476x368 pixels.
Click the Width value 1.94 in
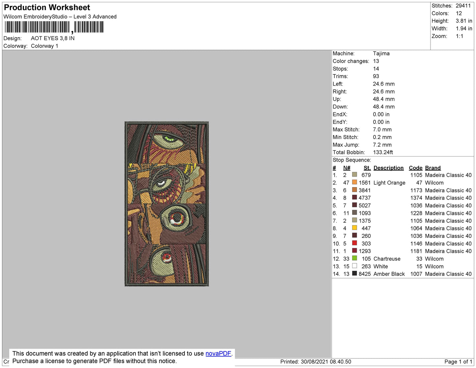coord(464,29)
